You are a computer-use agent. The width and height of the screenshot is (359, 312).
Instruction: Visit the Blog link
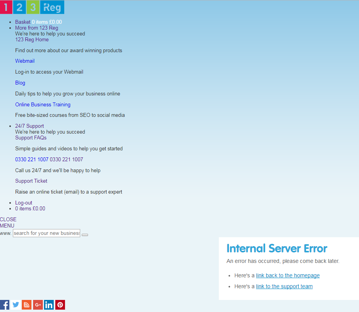[20, 83]
